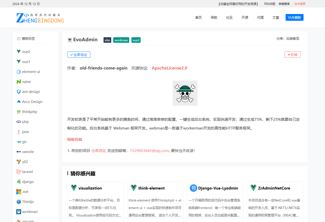Screen dimensions: 325x222
Task: Click the 投稿 submit button
Action: coord(293,55)
